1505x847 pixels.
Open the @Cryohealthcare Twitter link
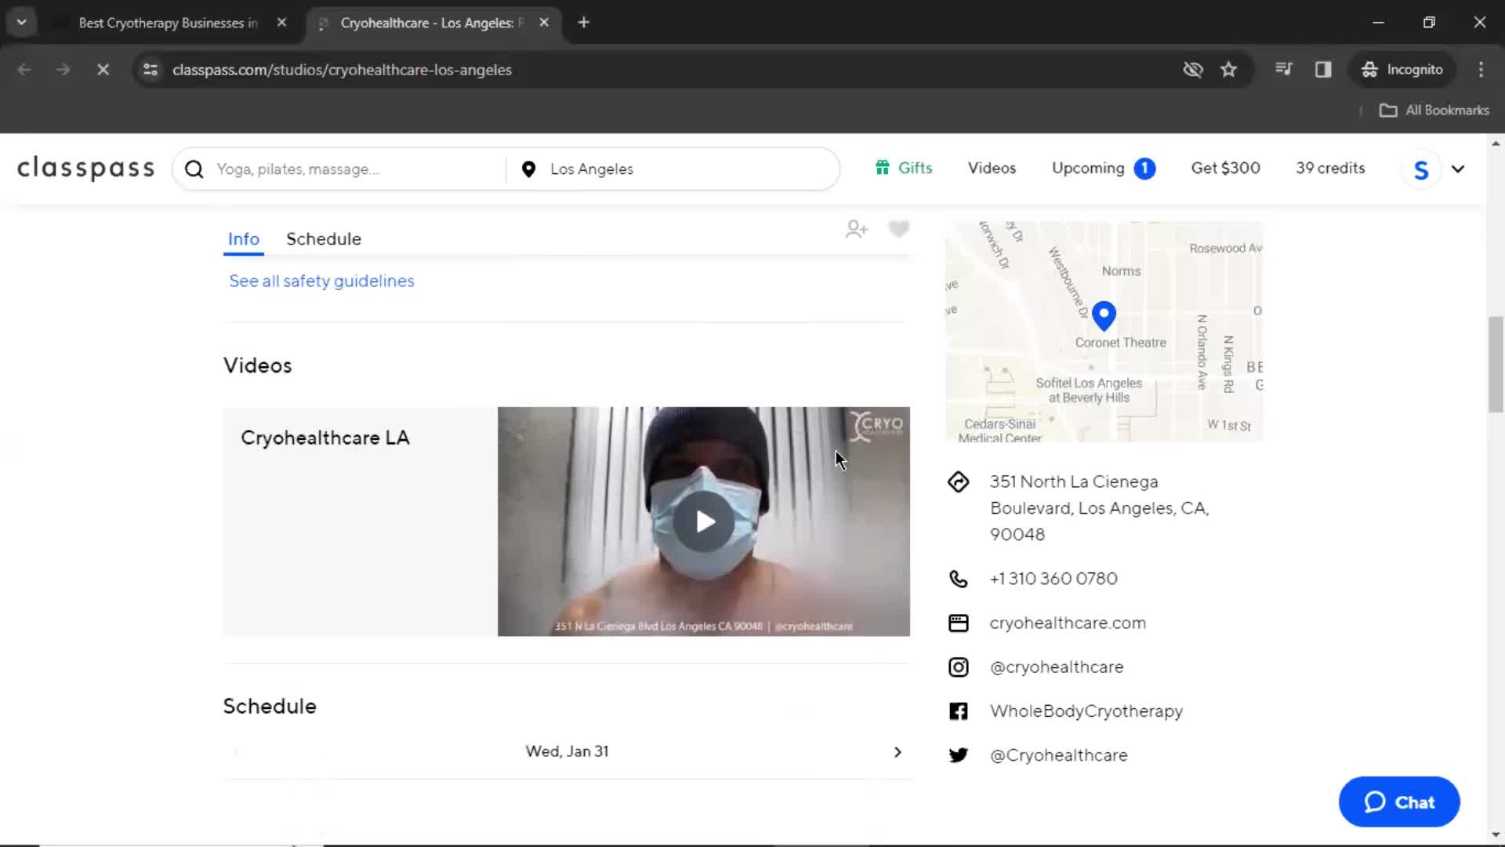1059,755
